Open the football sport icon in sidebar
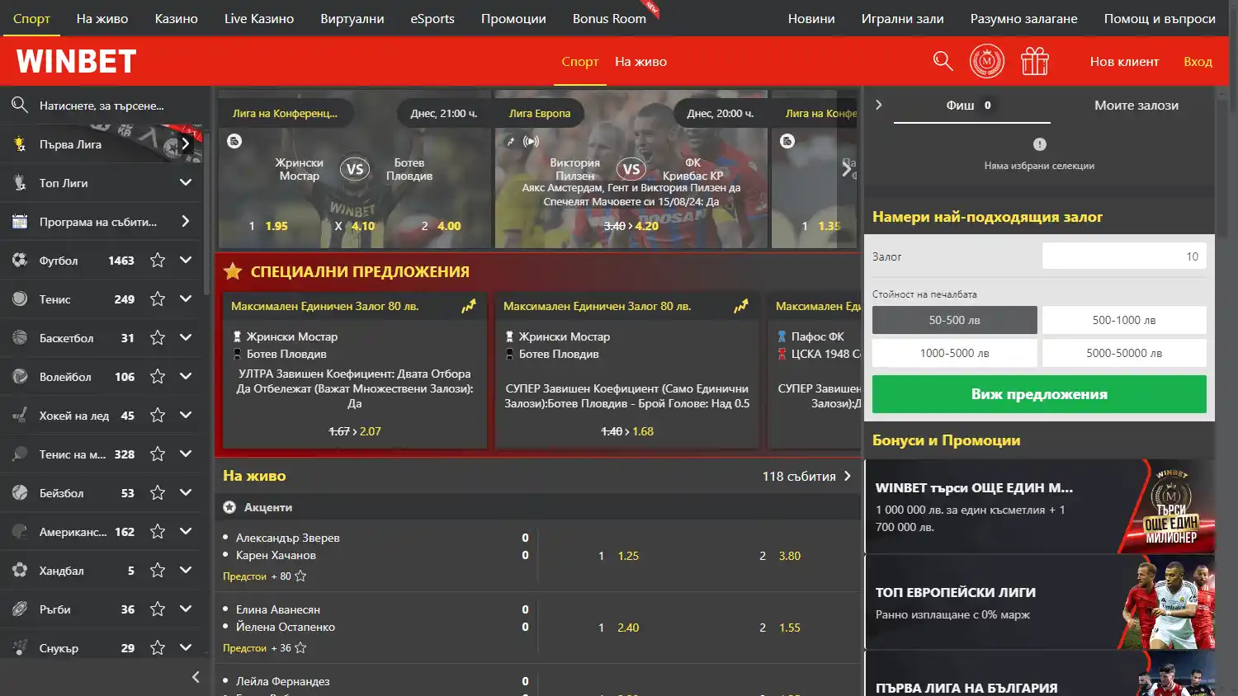 tap(20, 261)
